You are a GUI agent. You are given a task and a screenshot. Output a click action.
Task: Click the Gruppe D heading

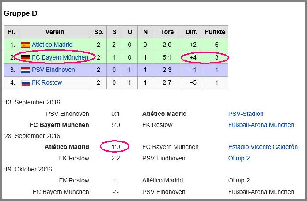pos(20,14)
